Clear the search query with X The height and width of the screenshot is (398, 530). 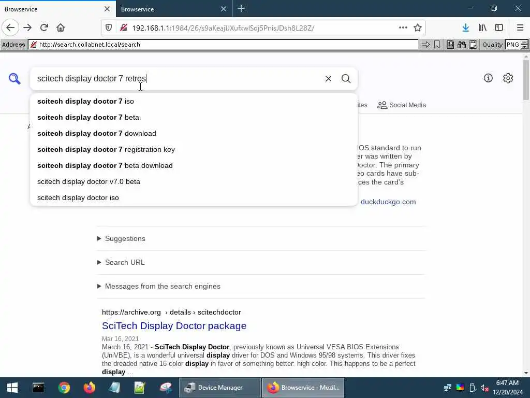(x=328, y=79)
